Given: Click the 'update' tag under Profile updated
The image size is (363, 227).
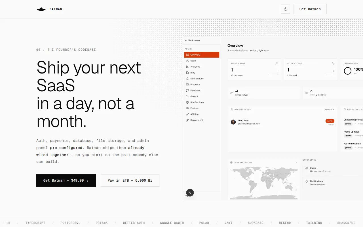Looking at the screenshot, I should click(x=348, y=136).
